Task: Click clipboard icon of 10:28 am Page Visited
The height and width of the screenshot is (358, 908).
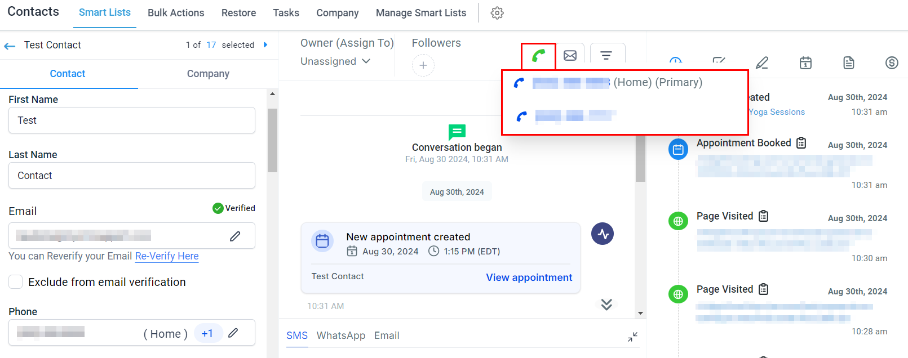Action: (763, 289)
